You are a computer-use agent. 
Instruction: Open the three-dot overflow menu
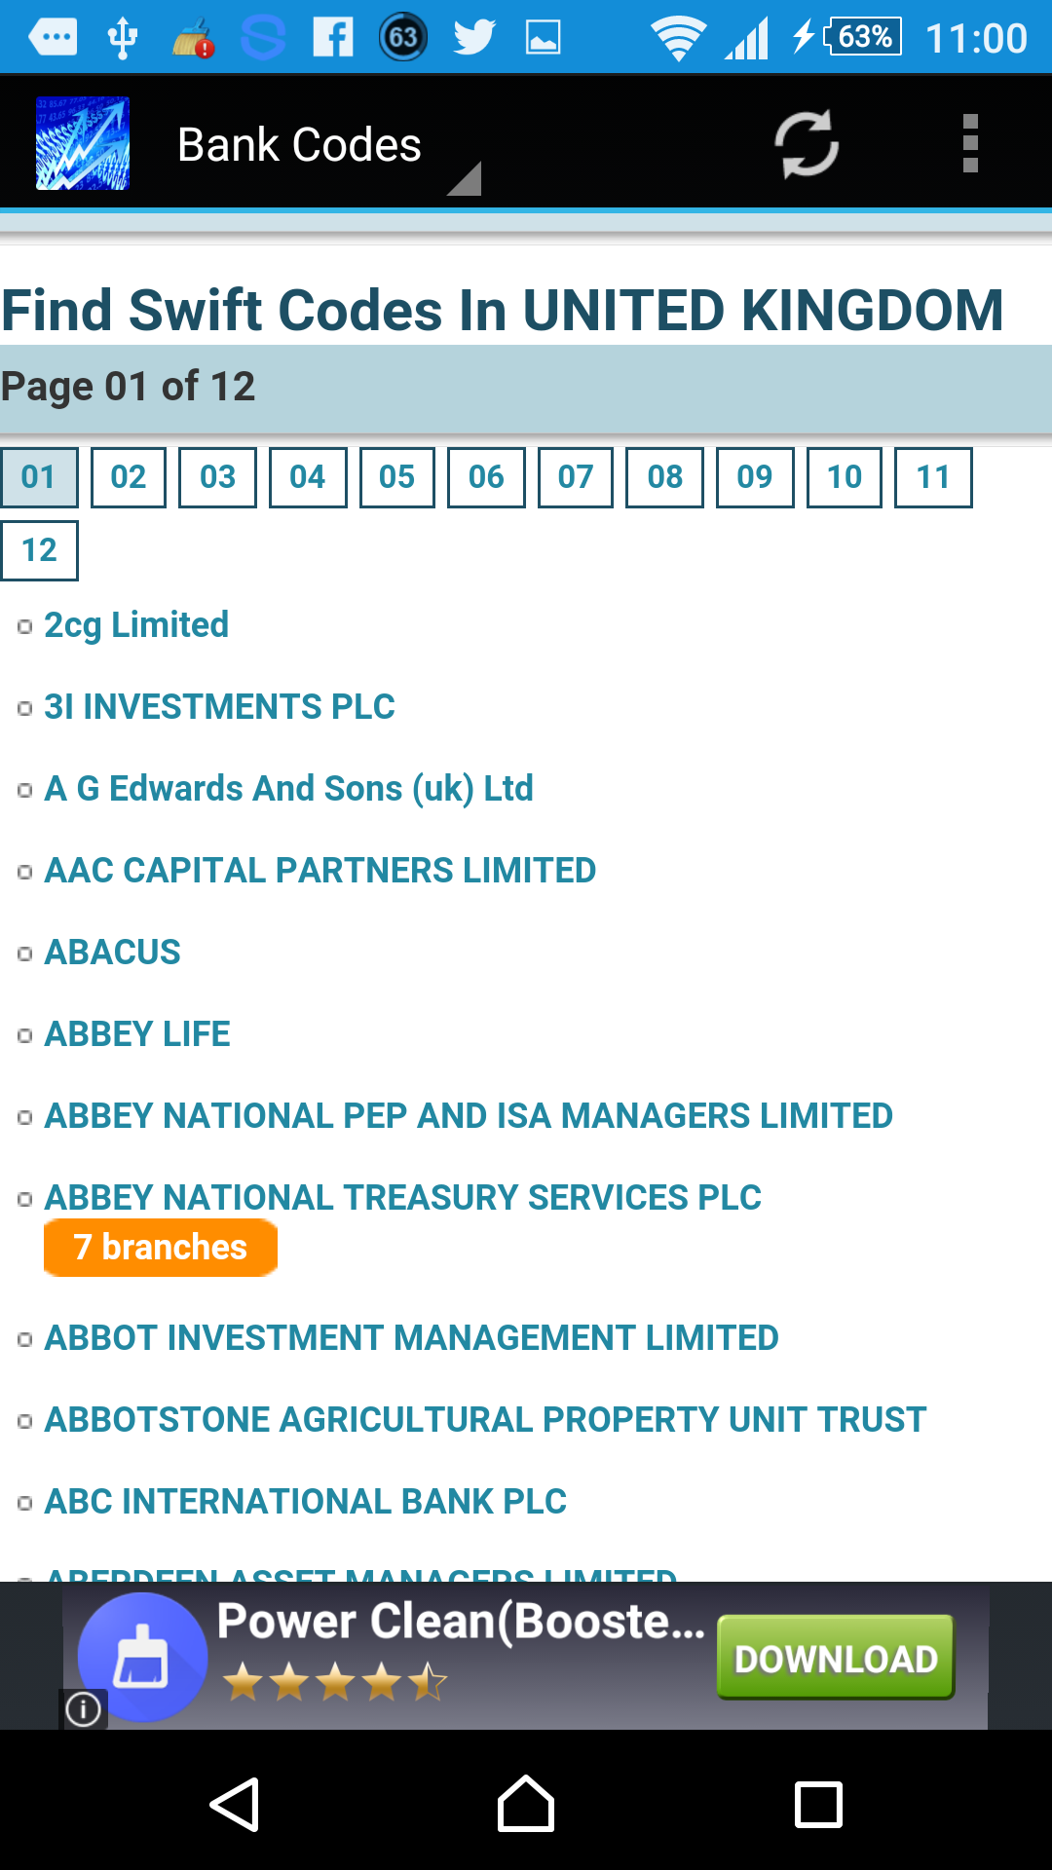969,144
